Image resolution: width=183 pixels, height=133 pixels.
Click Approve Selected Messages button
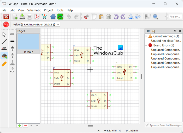point(163,125)
